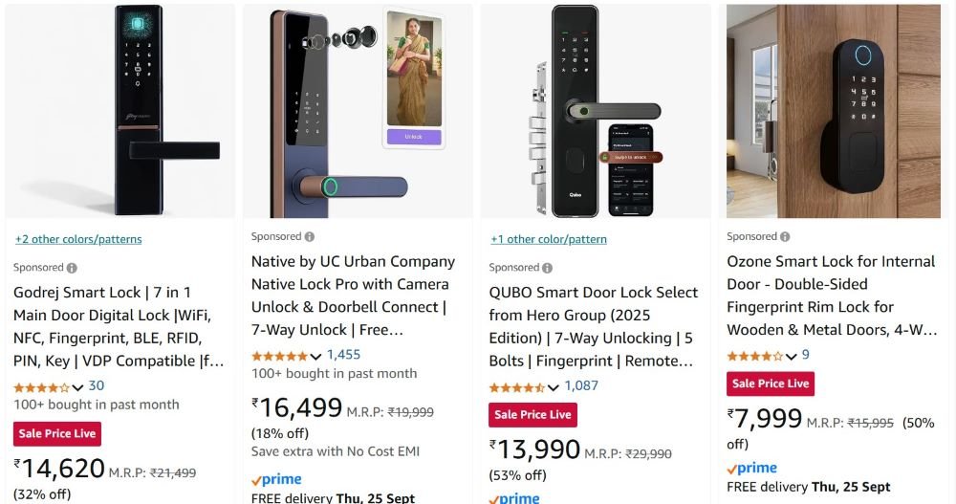This screenshot has width=956, height=504.
Task: Click the Sponsored info icon on Native Lock listing
Action: [x=310, y=236]
